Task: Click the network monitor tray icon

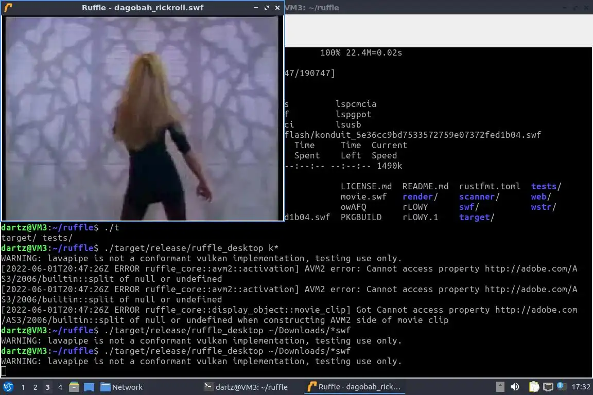Action: point(548,387)
